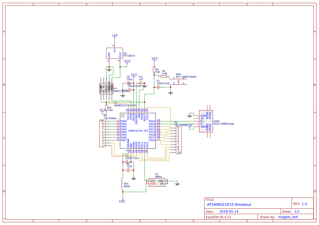The height and width of the screenshot is (225, 319).
Task: Select the HT7333-A regulator symbol U2
Action: tap(114, 53)
